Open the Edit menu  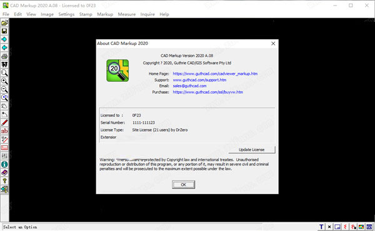(x=17, y=14)
